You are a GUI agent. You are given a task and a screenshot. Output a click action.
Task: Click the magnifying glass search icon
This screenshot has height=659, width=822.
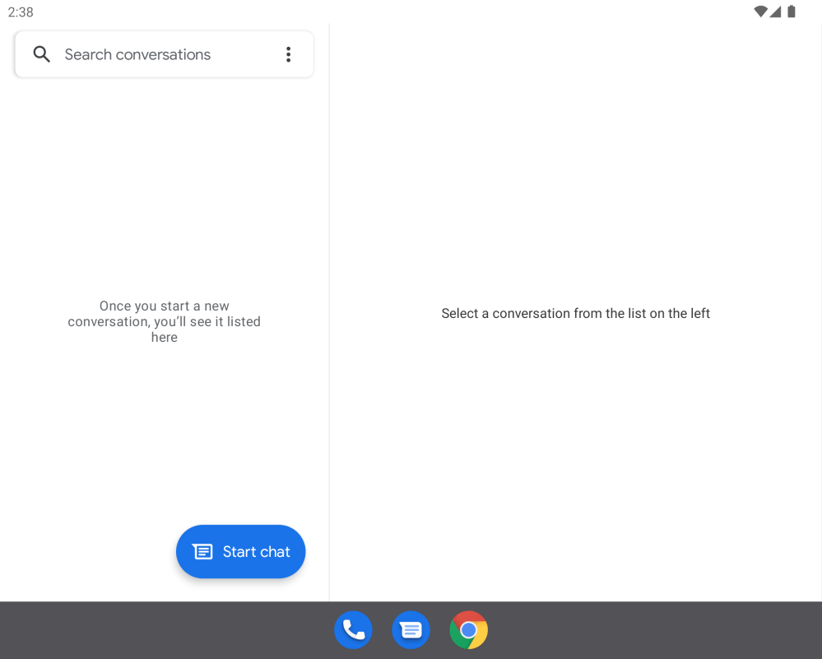[x=42, y=54]
